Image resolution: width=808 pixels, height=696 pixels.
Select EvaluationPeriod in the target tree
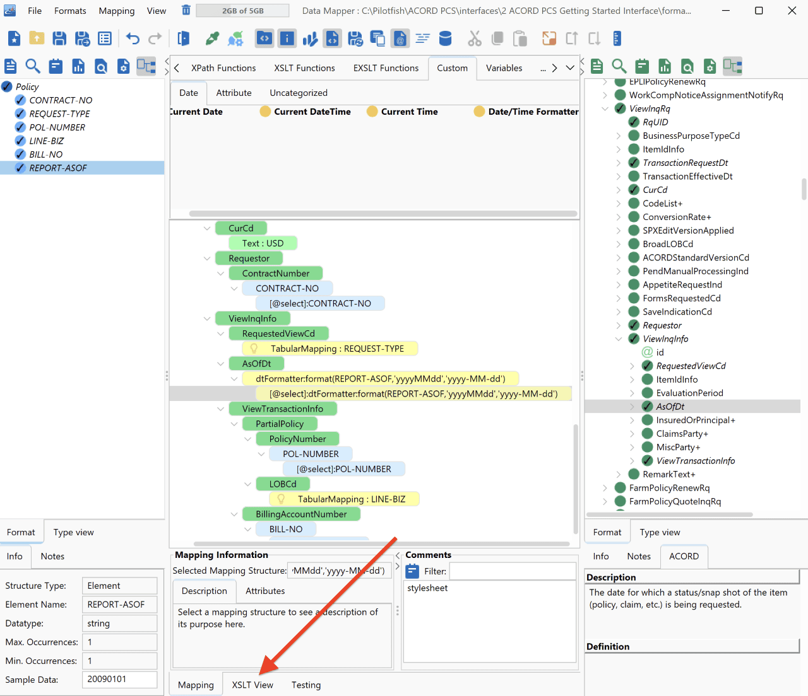pos(689,393)
